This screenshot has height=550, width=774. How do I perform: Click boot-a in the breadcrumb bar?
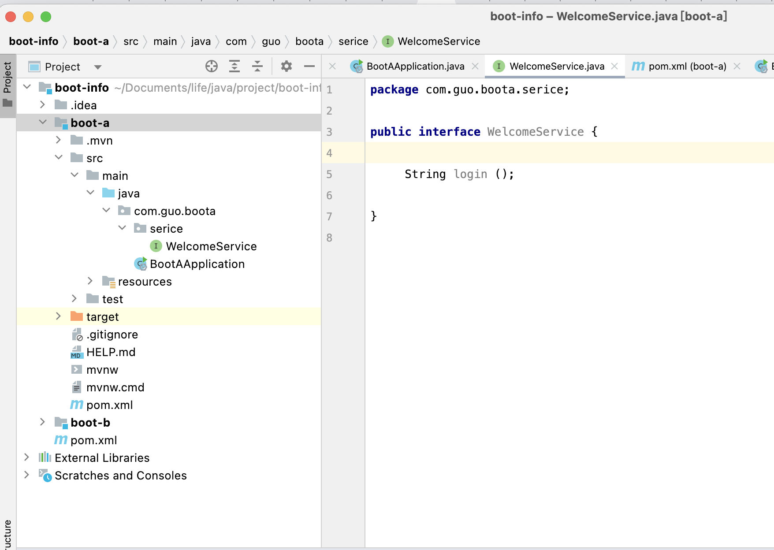click(x=91, y=41)
